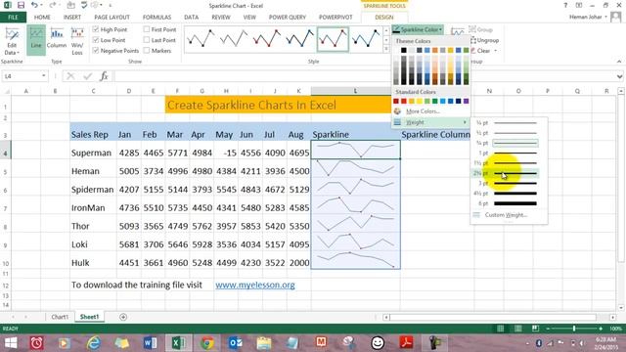Select the Win/Loss sparkline type

point(77,41)
